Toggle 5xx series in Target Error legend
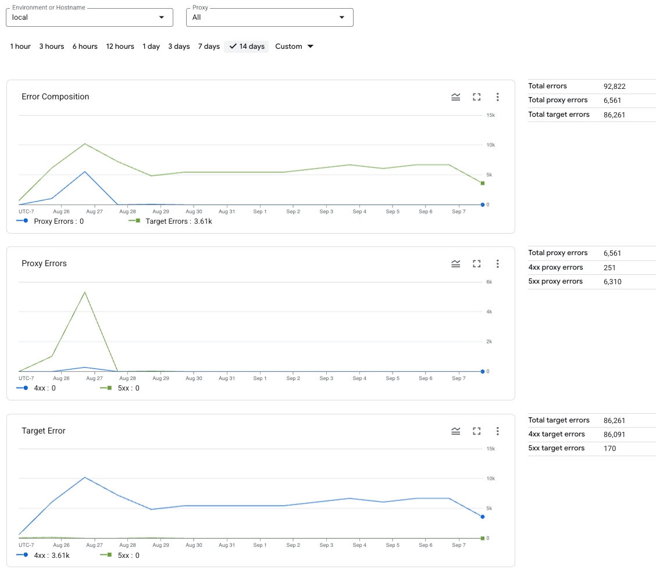656x573 pixels. pyautogui.click(x=124, y=556)
